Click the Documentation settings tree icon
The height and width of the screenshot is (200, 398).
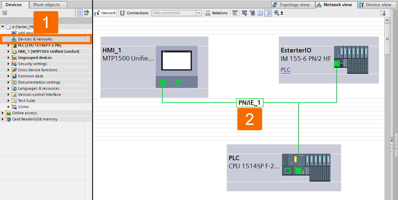[14, 82]
